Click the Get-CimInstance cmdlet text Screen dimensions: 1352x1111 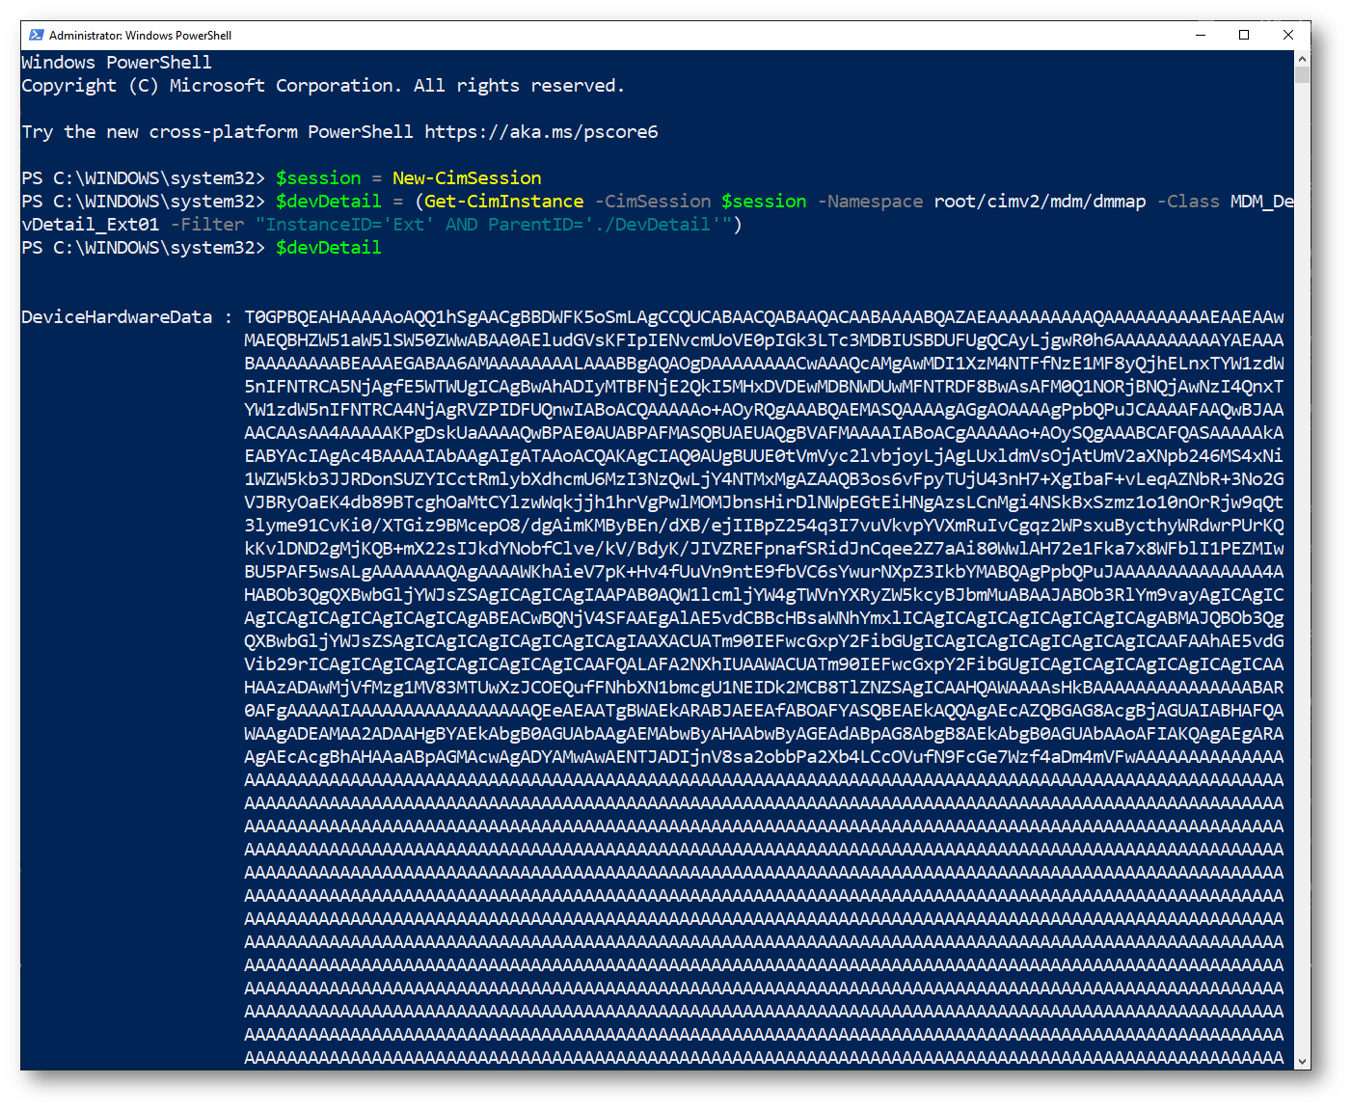[503, 202]
